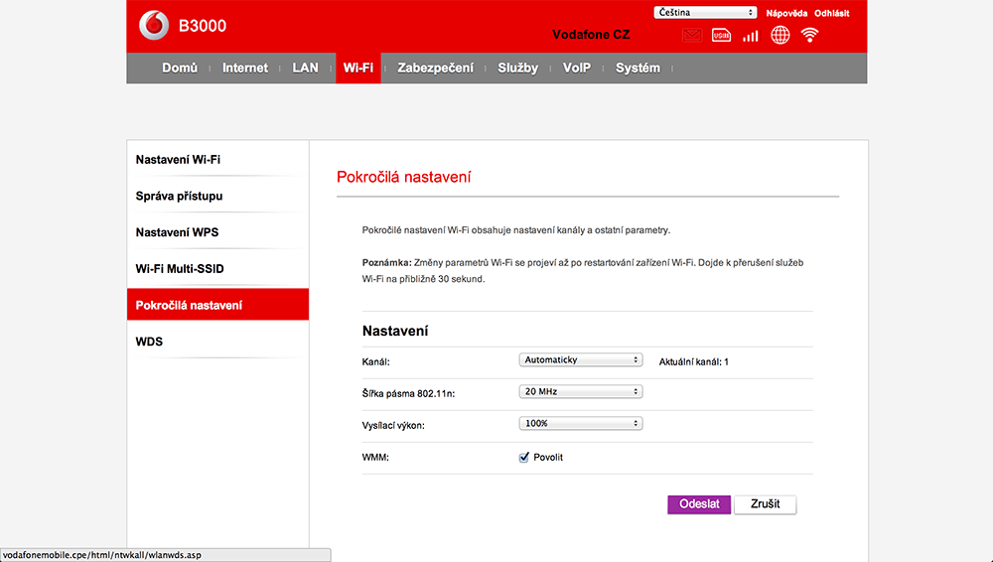Uncheck the WMM Povolit checkbox
Screen dimensions: 993x562
tap(524, 458)
